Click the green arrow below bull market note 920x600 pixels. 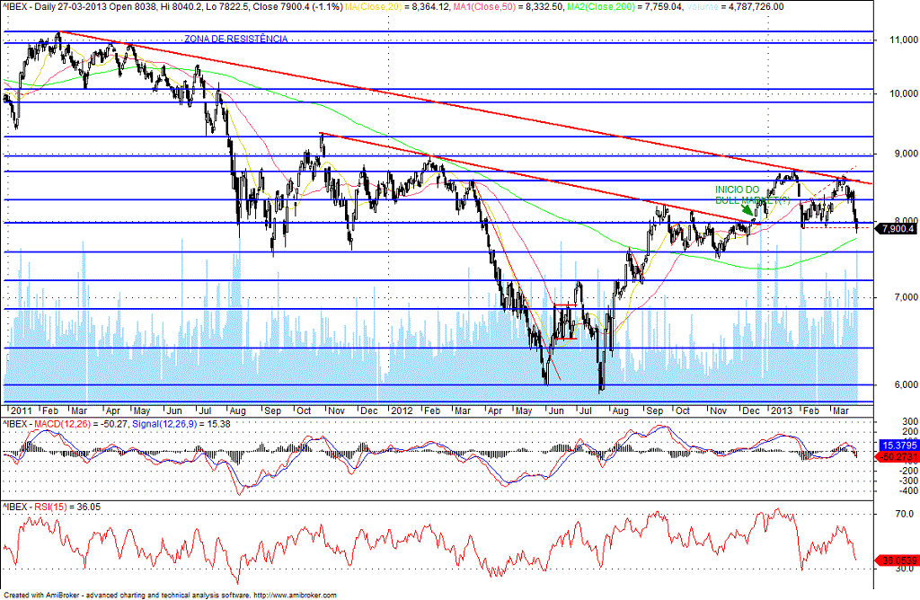747,209
